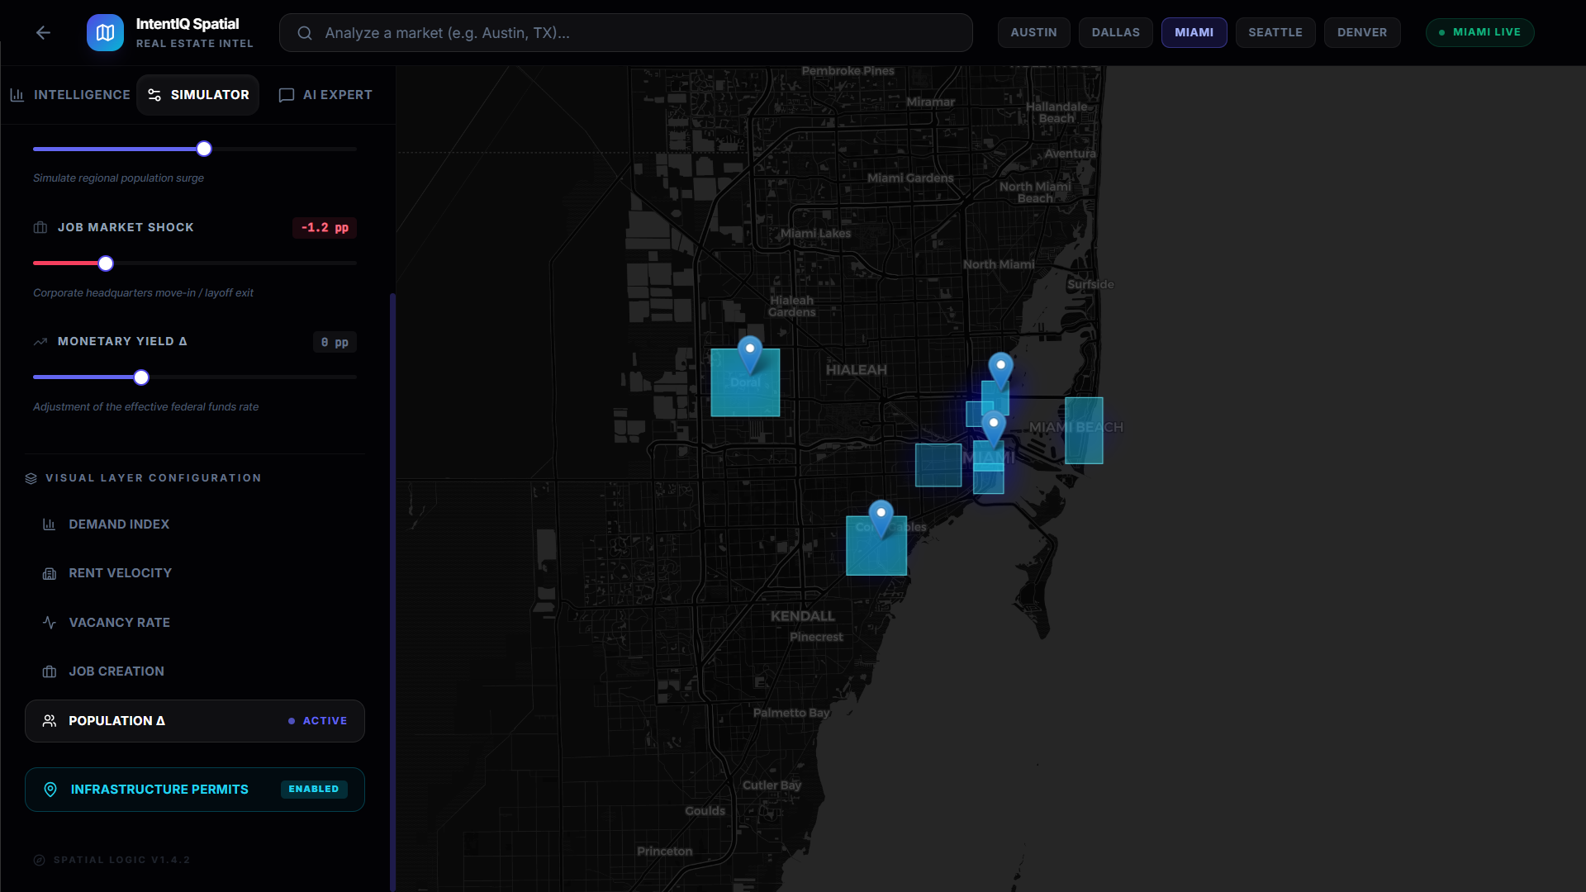Enable the Vacancy Rate layer
This screenshot has height=892, width=1586.
[x=119, y=623]
